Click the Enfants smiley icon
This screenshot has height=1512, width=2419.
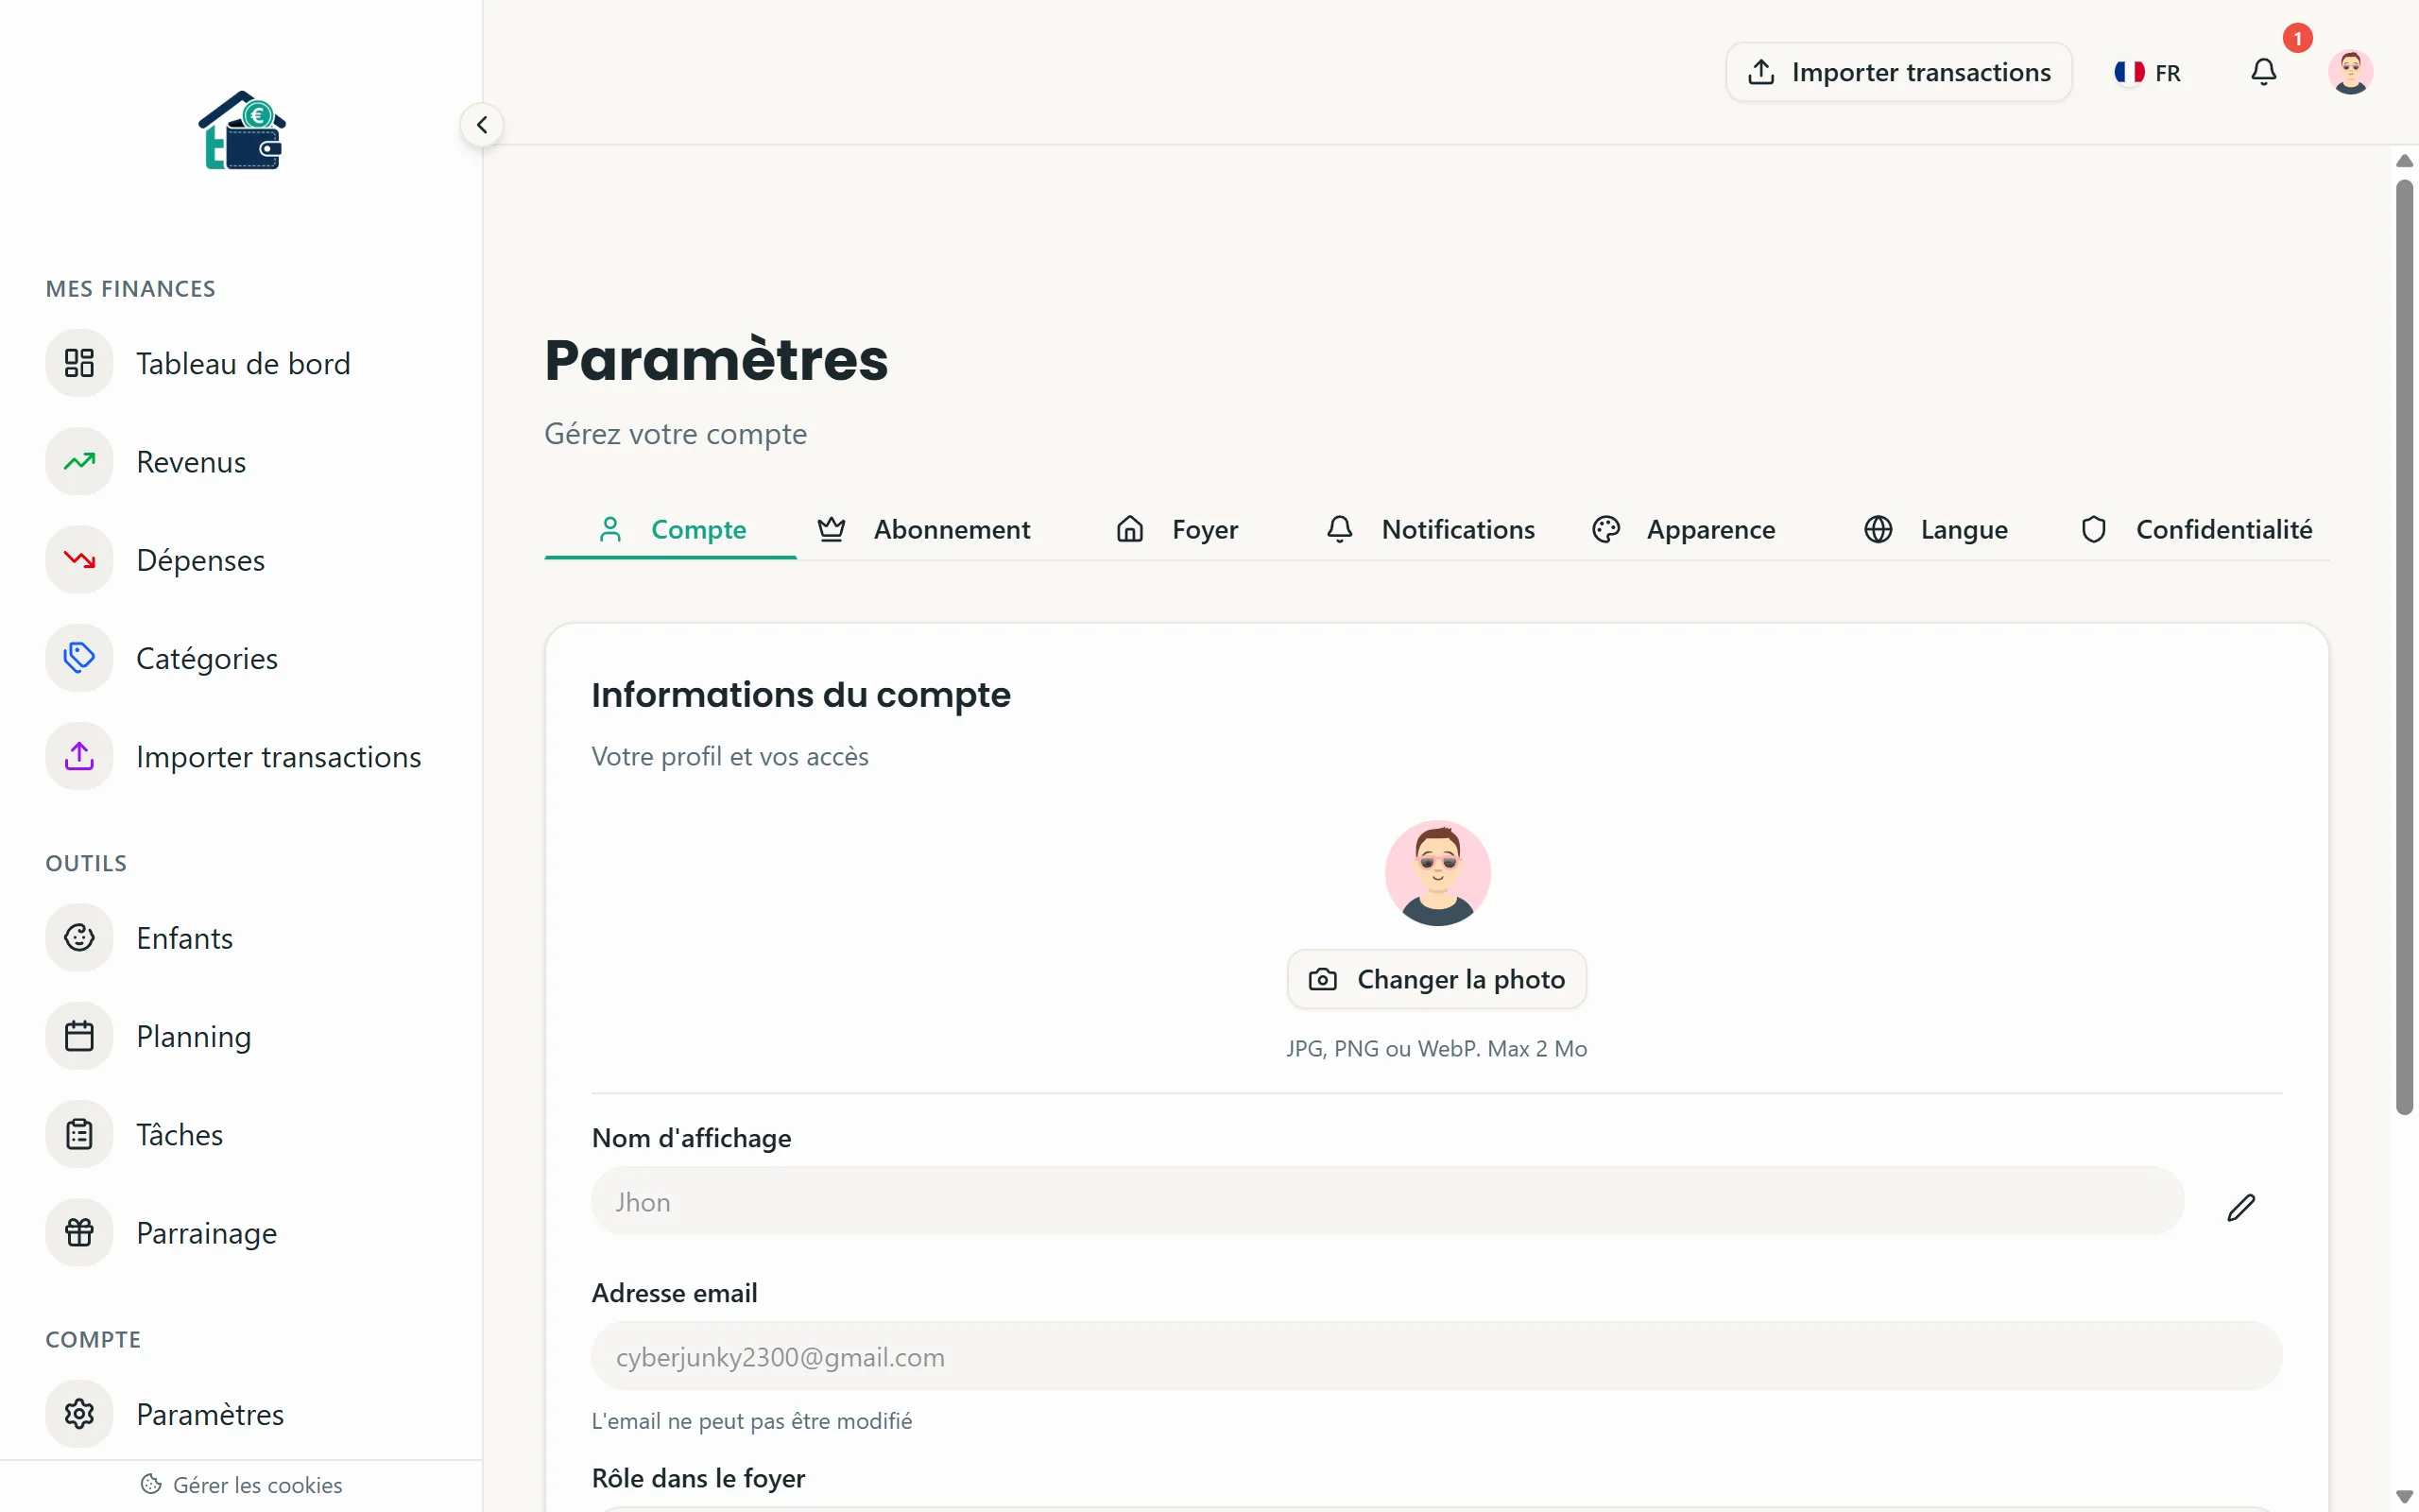click(x=79, y=937)
